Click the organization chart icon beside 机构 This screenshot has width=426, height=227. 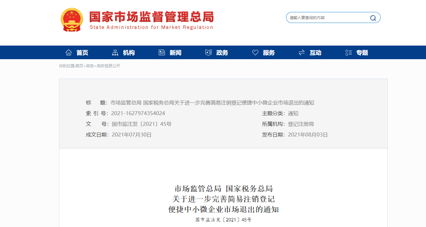pos(115,52)
